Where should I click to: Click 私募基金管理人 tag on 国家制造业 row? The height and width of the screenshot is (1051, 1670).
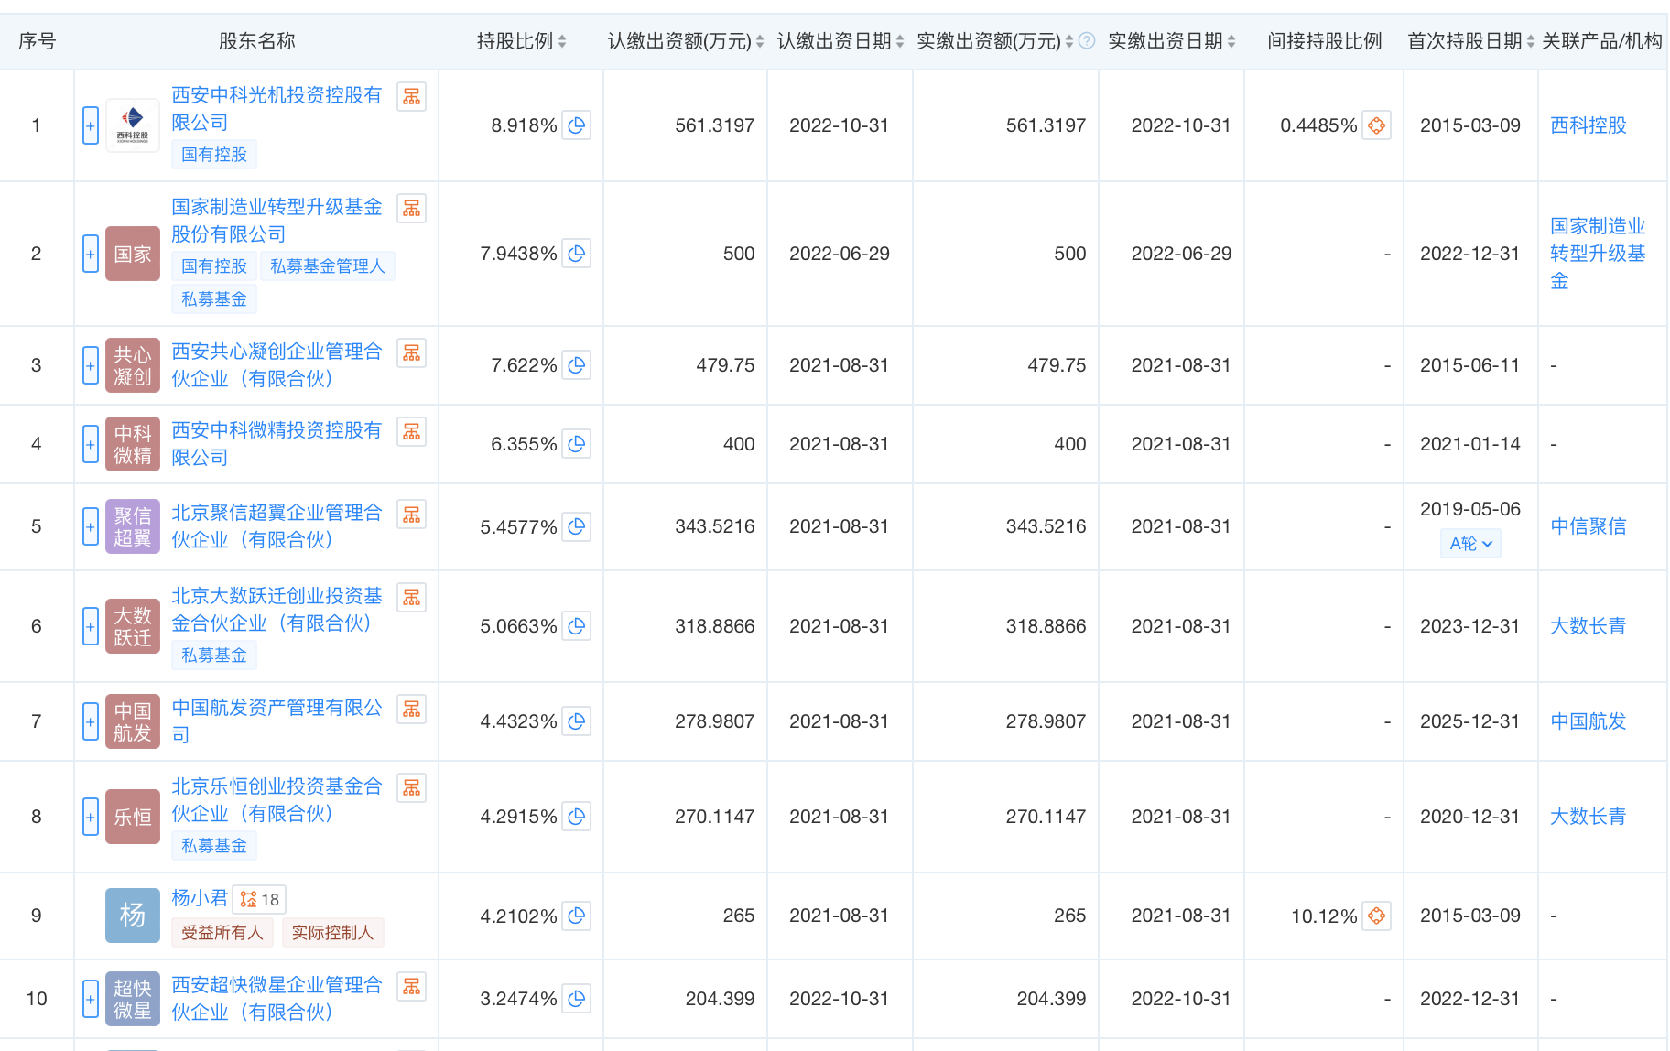pyautogui.click(x=328, y=266)
